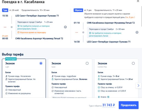Screen dimensions: 142x111
Task: Select the Туда flight tab label
Action: click(5, 10)
